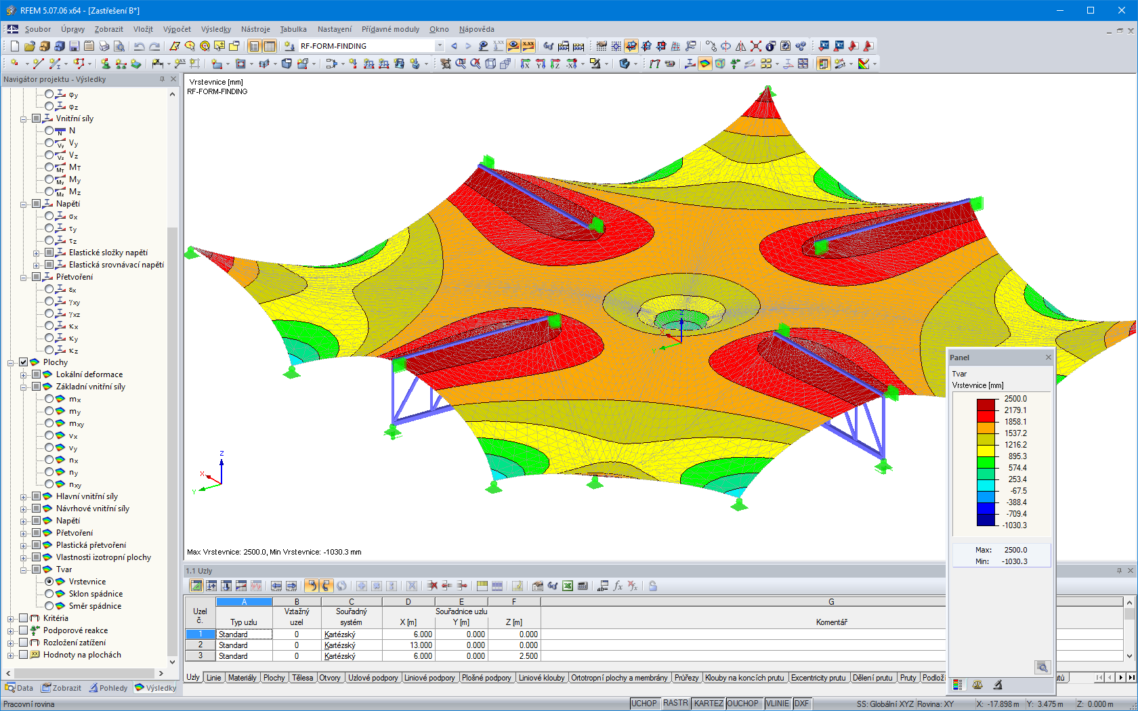Undo the last action
This screenshot has height=711, width=1138.
click(x=139, y=46)
